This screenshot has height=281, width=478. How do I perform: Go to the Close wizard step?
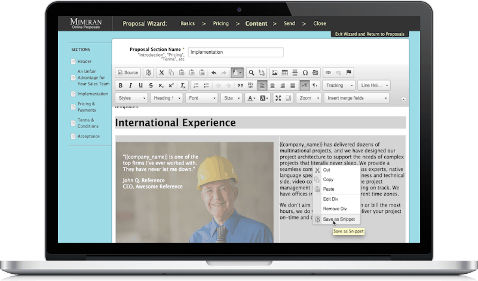[320, 23]
